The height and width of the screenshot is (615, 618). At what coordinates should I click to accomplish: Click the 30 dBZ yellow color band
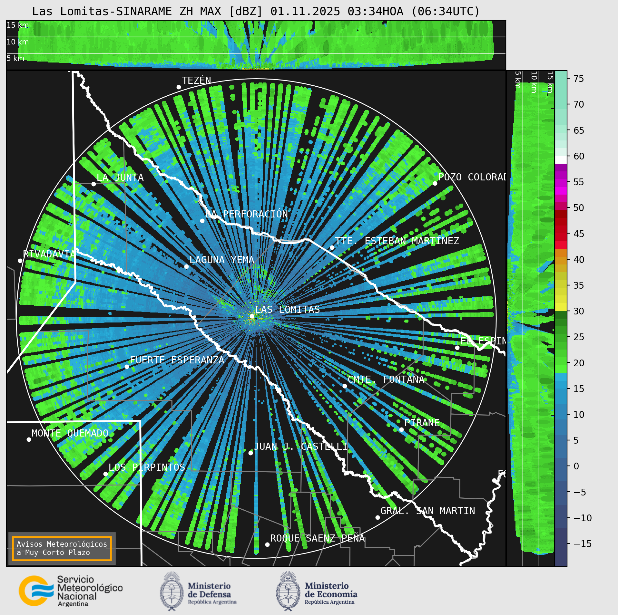[x=561, y=307]
